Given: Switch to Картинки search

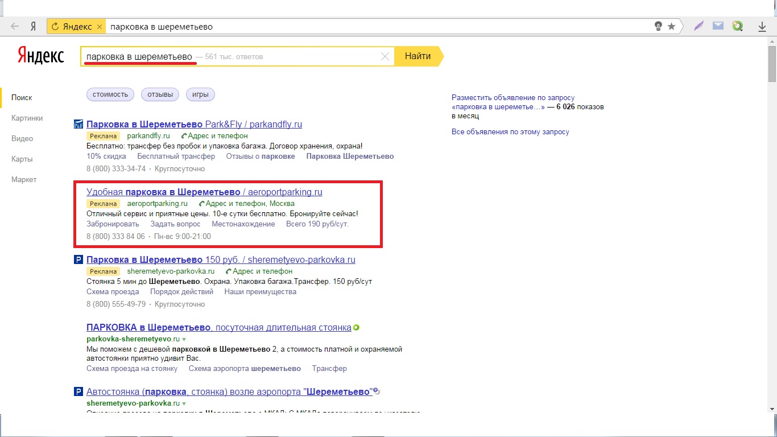Looking at the screenshot, I should tap(27, 118).
